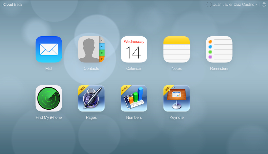This screenshot has width=268, height=154.
Task: Open the Numbers beta app
Action: tap(134, 98)
